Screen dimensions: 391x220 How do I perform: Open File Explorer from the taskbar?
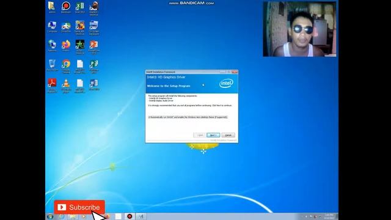(73, 216)
